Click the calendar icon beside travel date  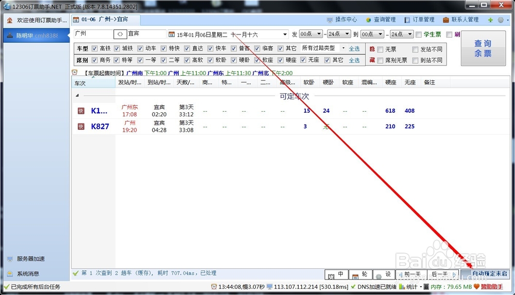click(171, 34)
